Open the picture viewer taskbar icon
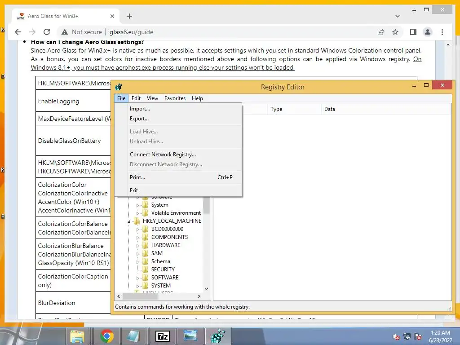 tap(190, 336)
